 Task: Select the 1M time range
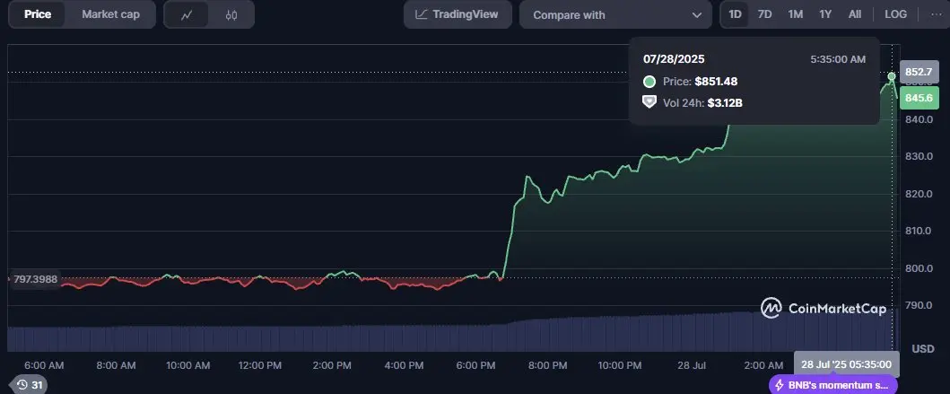coord(795,14)
